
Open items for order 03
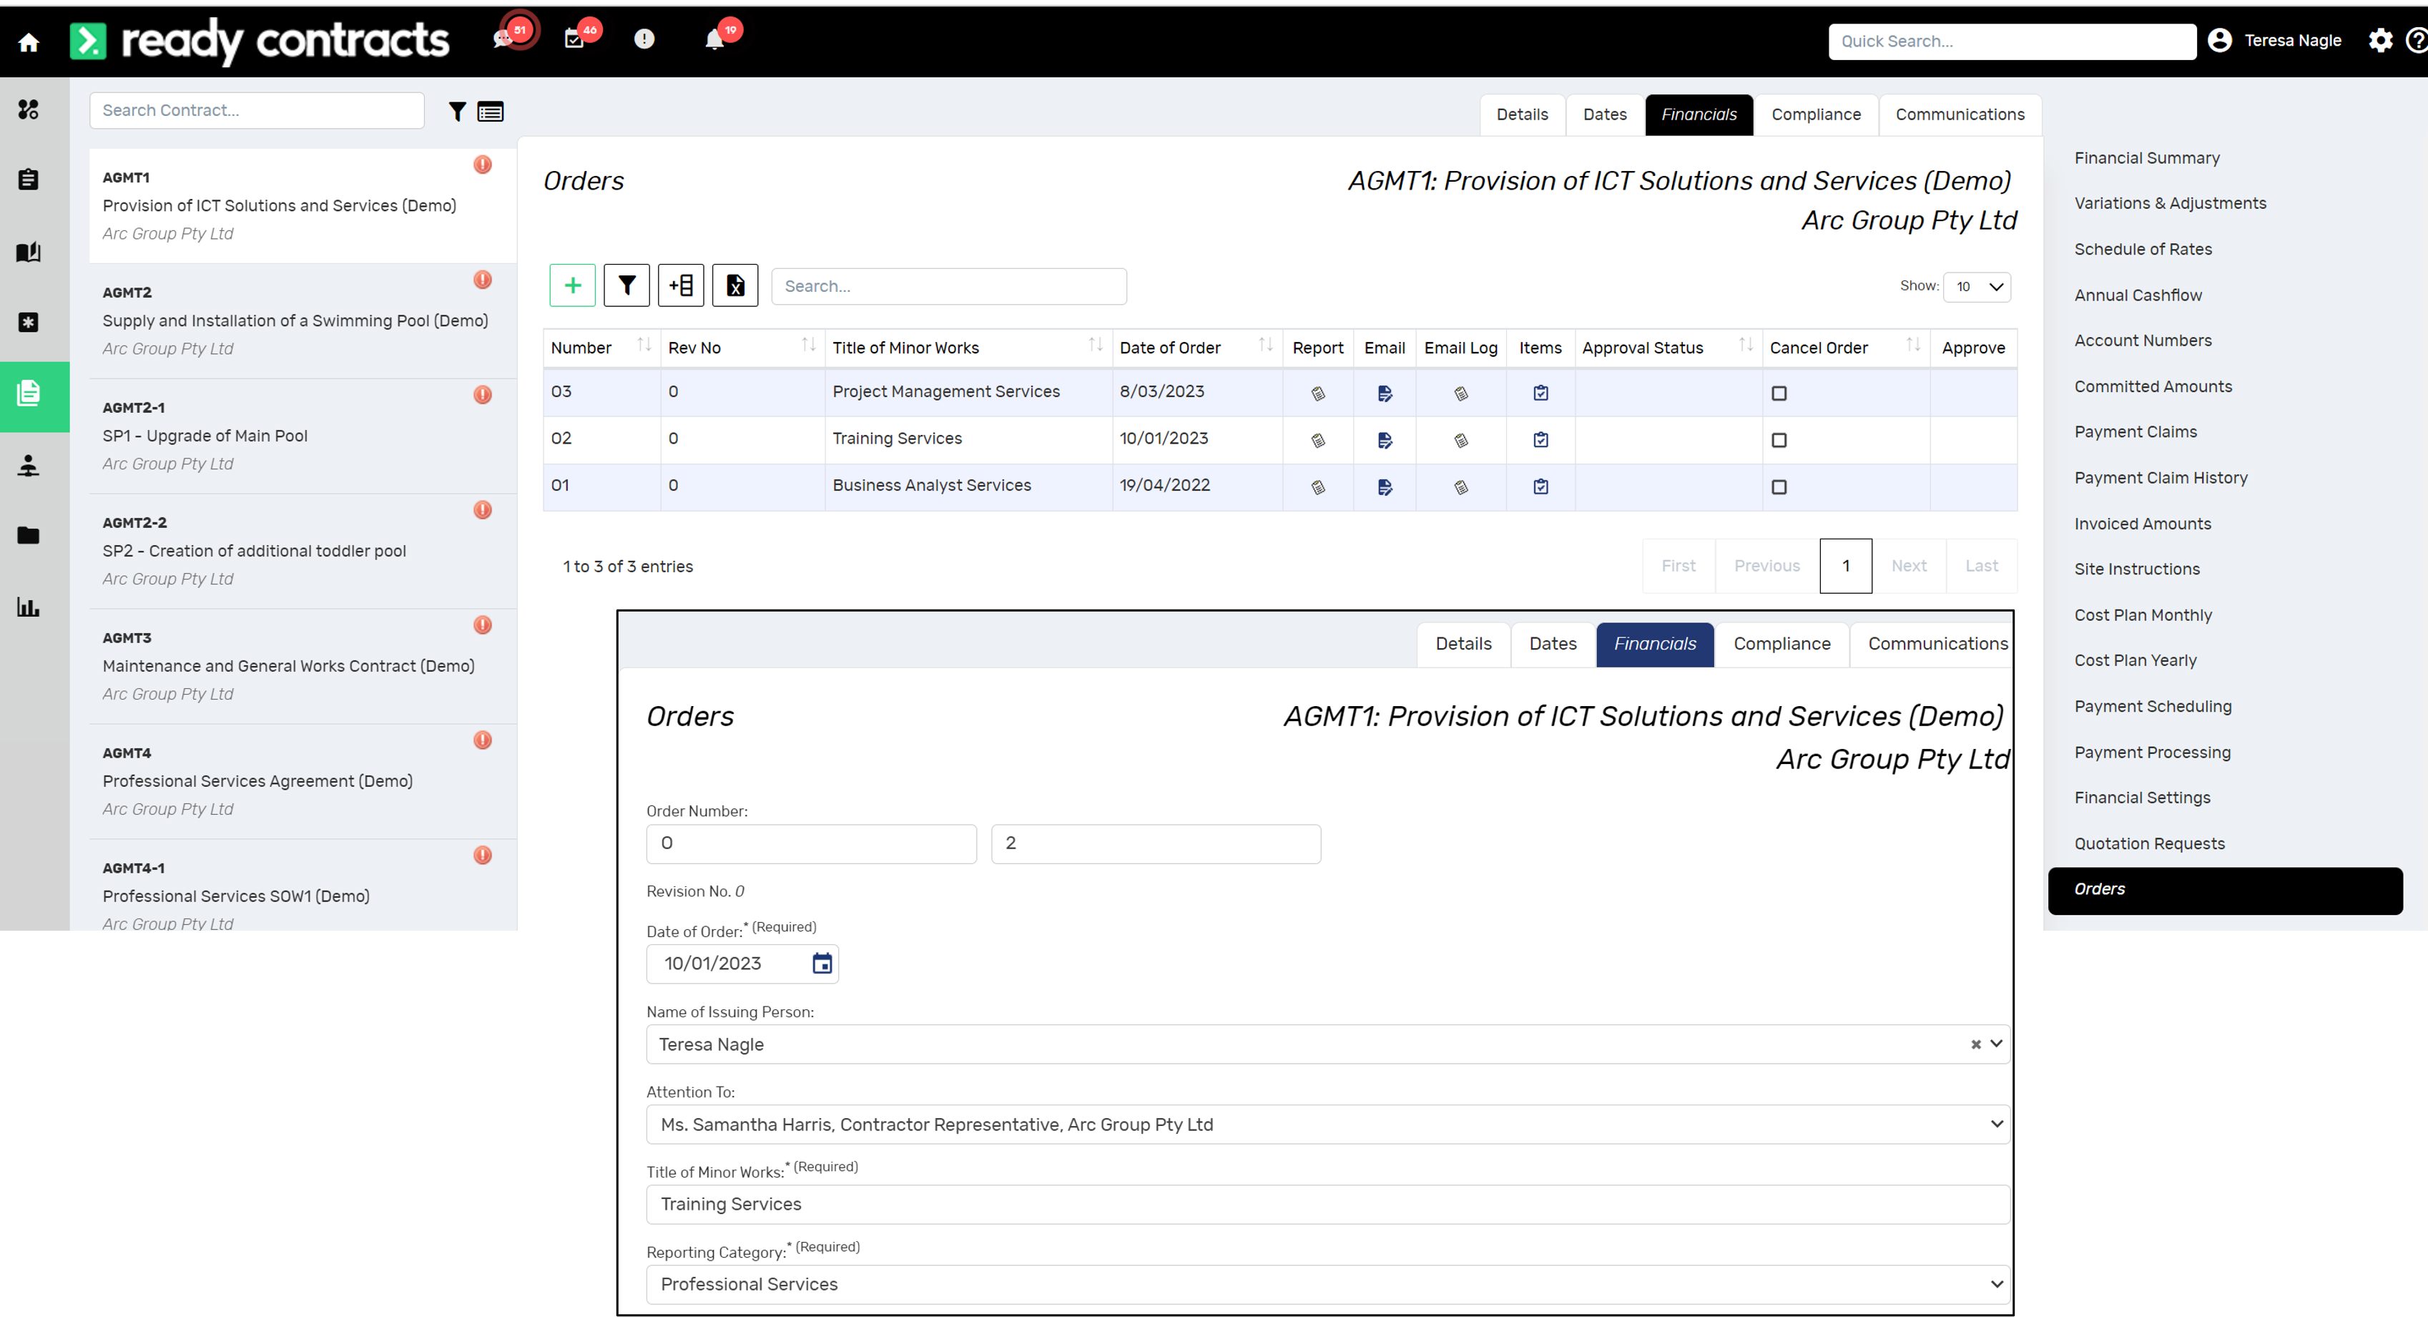pos(1540,393)
